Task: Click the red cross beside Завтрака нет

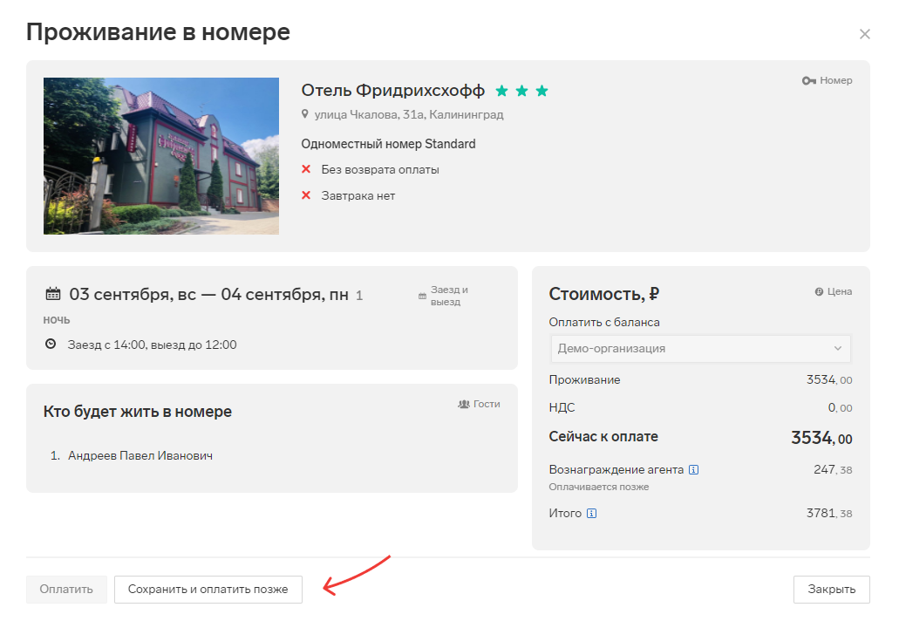Action: tap(306, 195)
